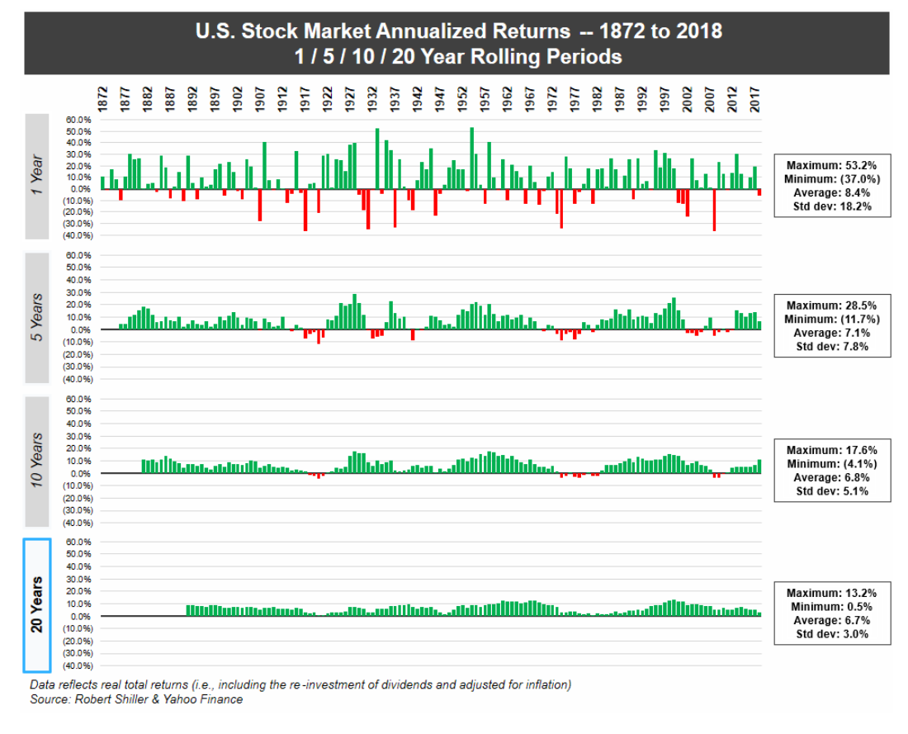This screenshot has height=734, width=908.
Task: Click the U.S. Stock Market title banner
Action: 456,44
